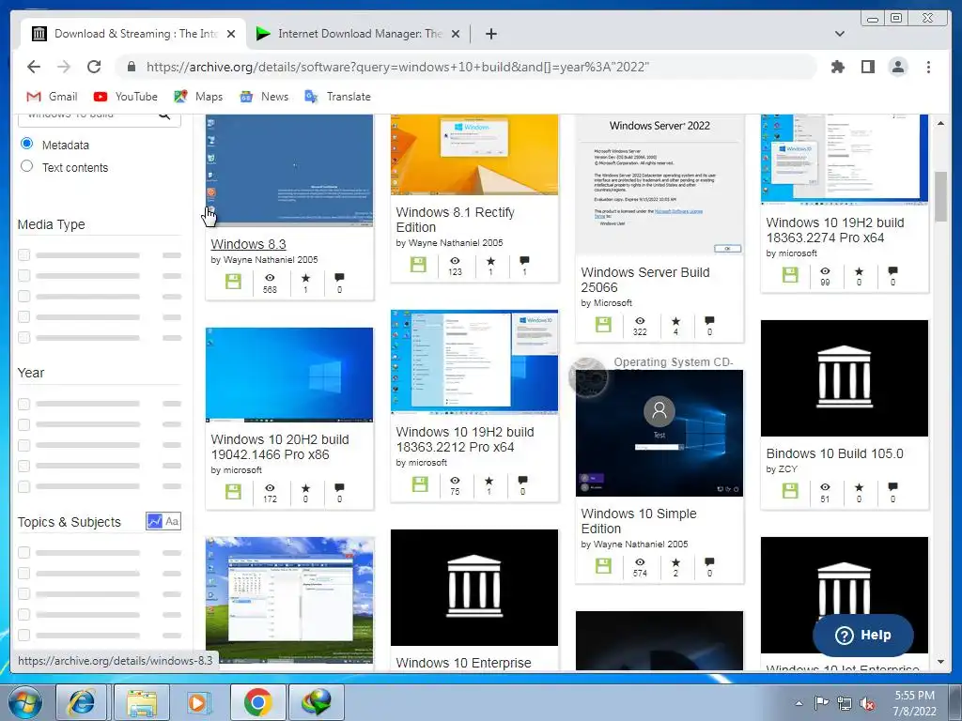Image resolution: width=962 pixels, height=721 pixels.
Task: Switch to the Download & Streaming tab
Action: coord(134,34)
